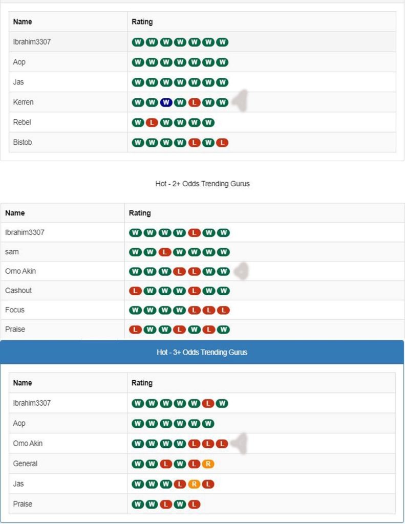Click the Rating column header in the 2+ Odds table
405x524 pixels.
click(x=140, y=213)
